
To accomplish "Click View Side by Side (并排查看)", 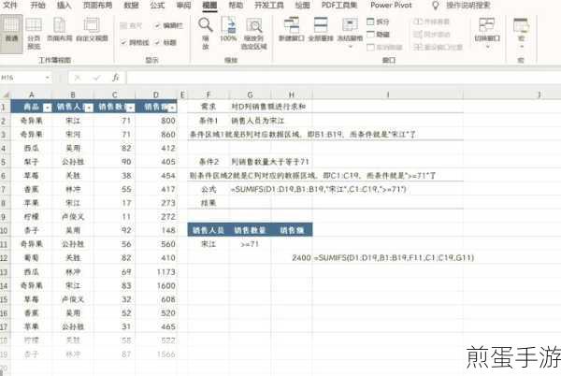I will click(431, 22).
